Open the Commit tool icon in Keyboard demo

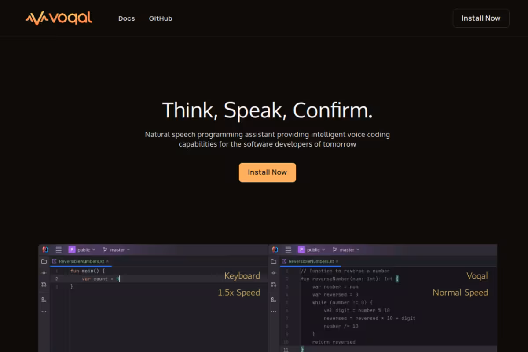(x=44, y=273)
